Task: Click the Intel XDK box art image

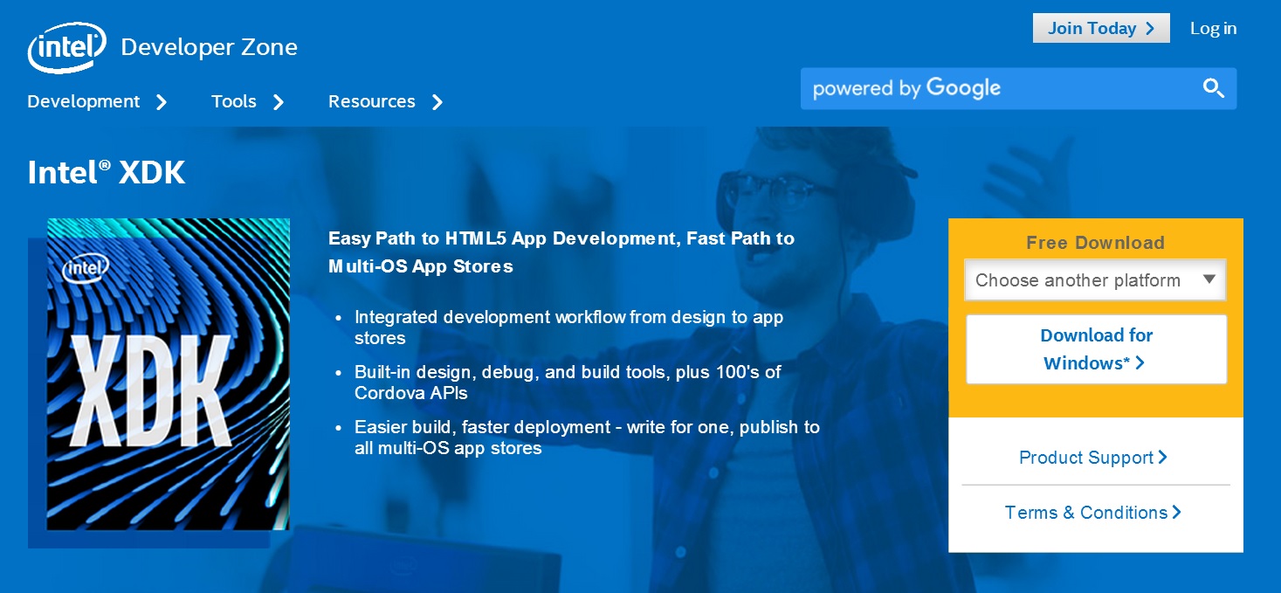Action: point(168,374)
